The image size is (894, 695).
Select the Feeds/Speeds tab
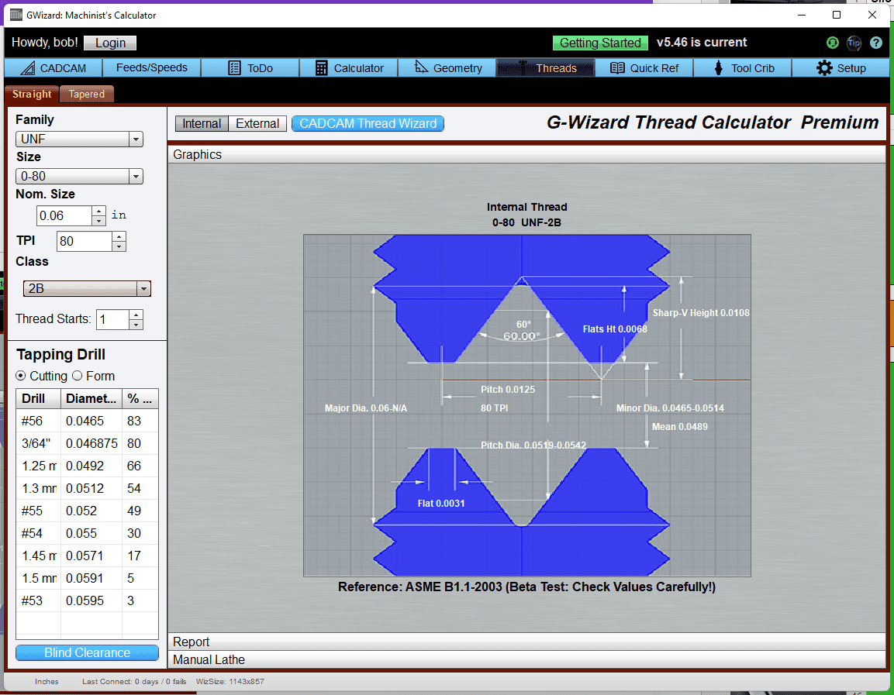pyautogui.click(x=151, y=67)
